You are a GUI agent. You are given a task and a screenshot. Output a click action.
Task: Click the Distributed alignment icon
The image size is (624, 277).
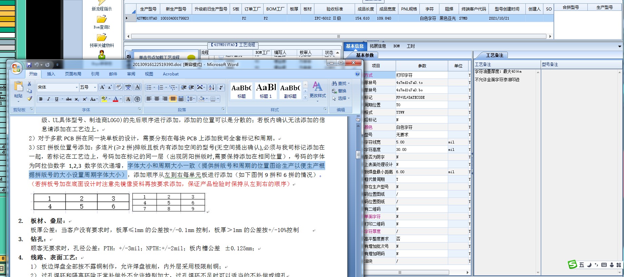(181, 99)
